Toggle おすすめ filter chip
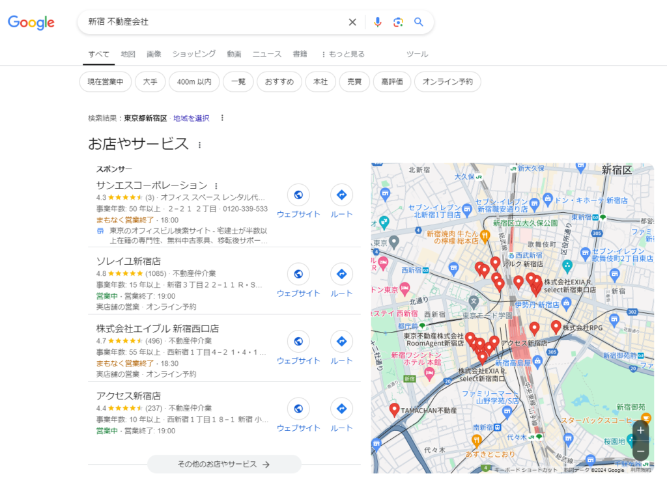The image size is (667, 477). (x=279, y=81)
